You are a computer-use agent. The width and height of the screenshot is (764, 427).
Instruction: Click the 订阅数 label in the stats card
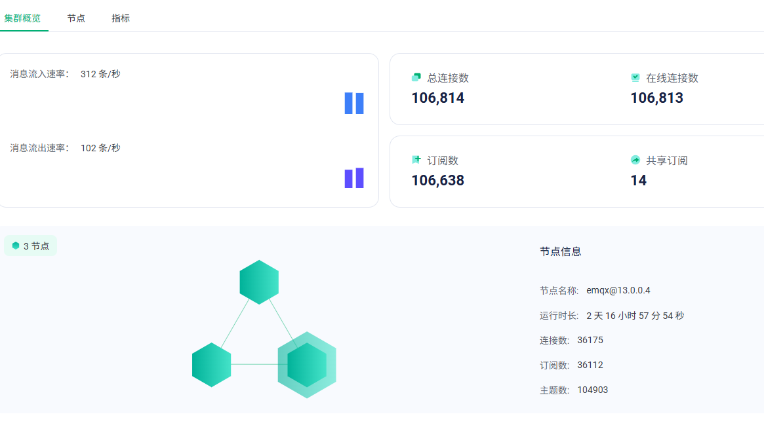443,160
